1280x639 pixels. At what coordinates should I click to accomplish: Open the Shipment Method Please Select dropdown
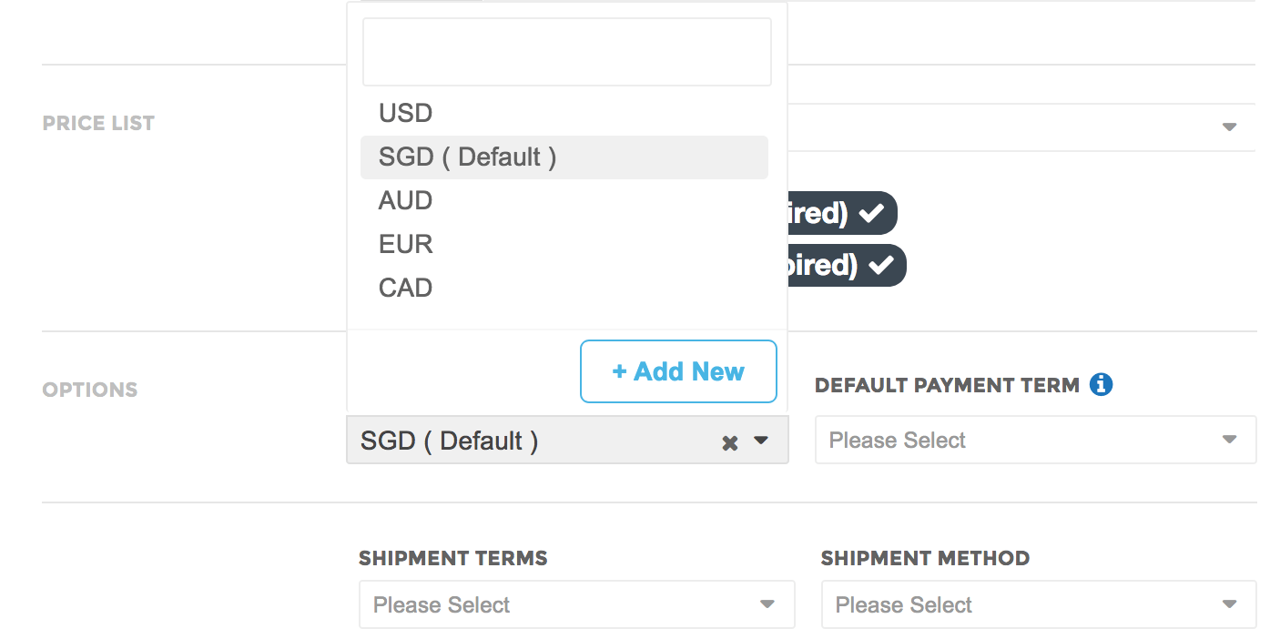coord(1039,604)
